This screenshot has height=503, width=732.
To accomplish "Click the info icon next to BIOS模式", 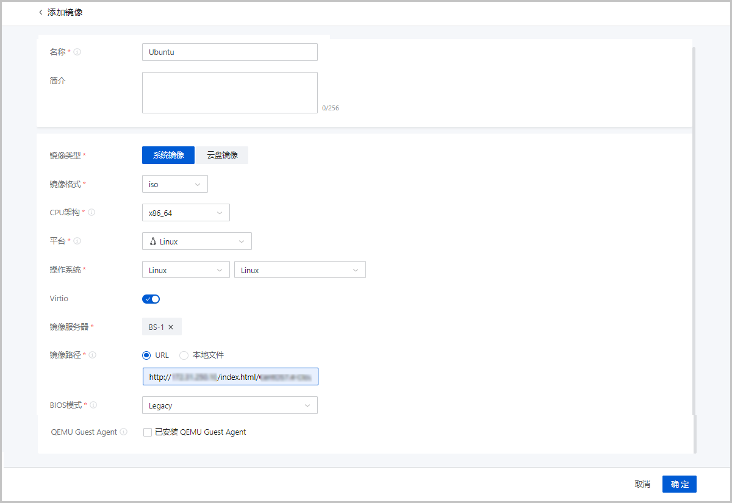I will click(93, 405).
